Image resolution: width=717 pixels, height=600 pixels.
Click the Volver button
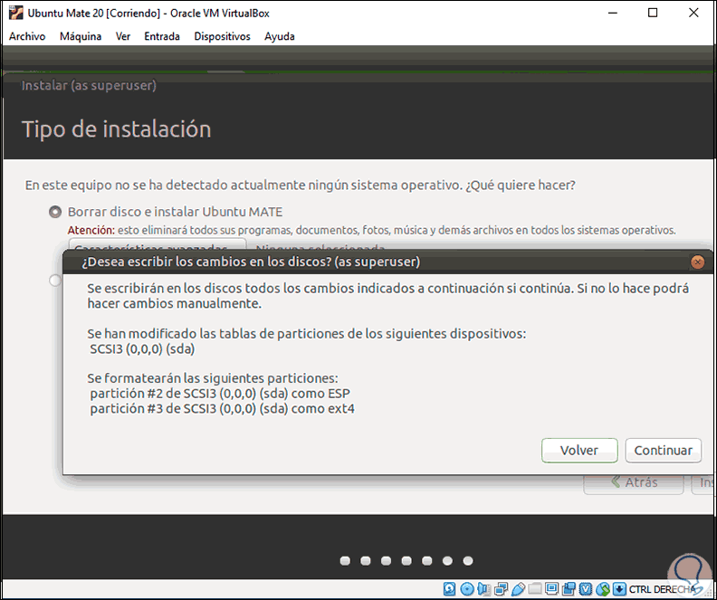[579, 451]
